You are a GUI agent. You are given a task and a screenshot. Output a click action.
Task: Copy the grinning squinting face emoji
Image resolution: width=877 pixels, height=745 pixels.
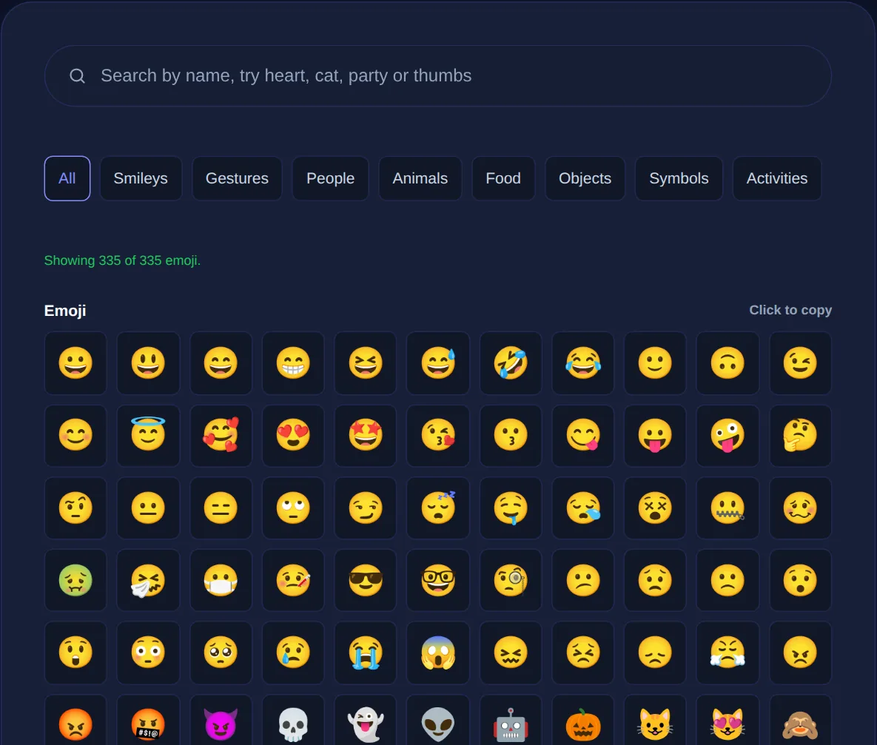(365, 363)
